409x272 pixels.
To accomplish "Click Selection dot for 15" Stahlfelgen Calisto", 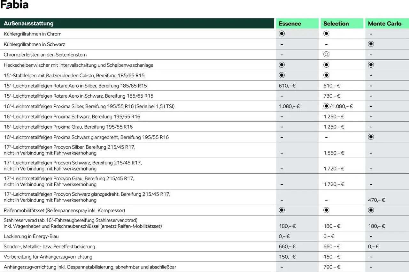I will pyautogui.click(x=326, y=75).
